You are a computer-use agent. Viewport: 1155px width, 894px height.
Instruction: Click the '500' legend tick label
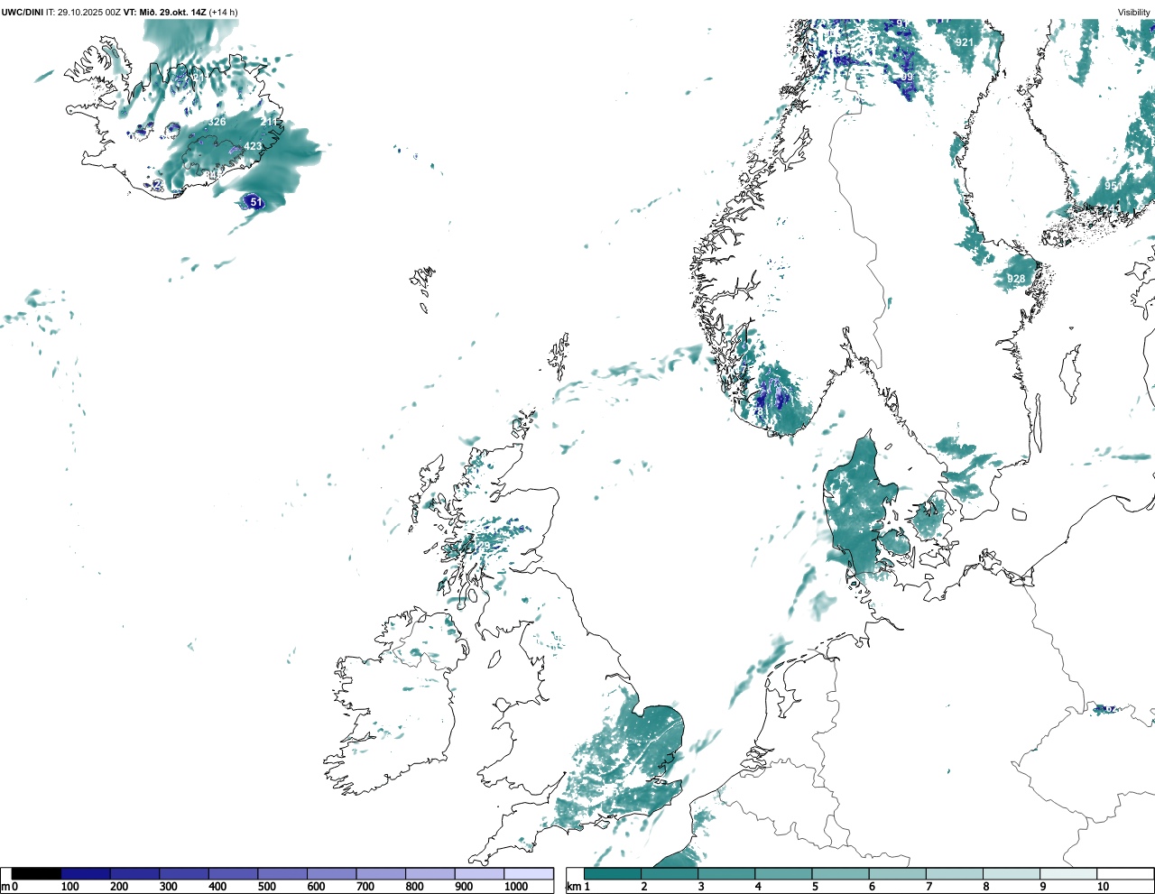click(267, 887)
